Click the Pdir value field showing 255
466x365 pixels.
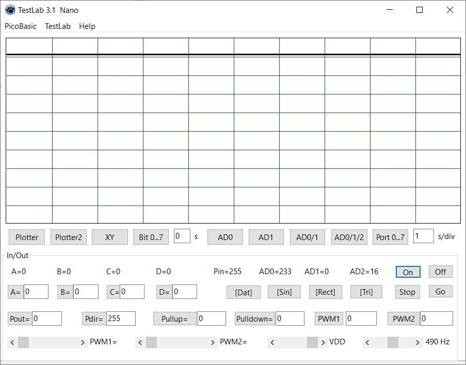120,319
